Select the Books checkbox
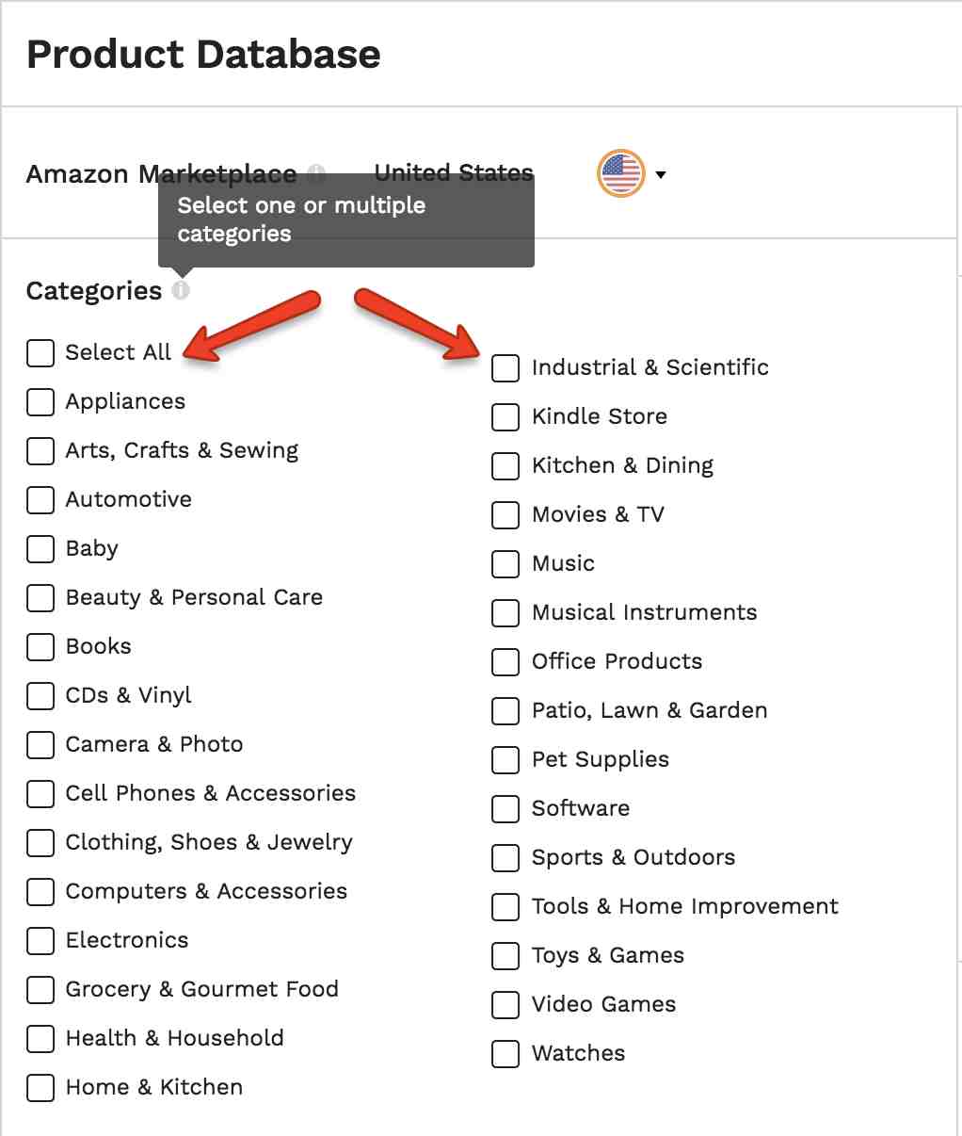The image size is (962, 1136). point(40,646)
